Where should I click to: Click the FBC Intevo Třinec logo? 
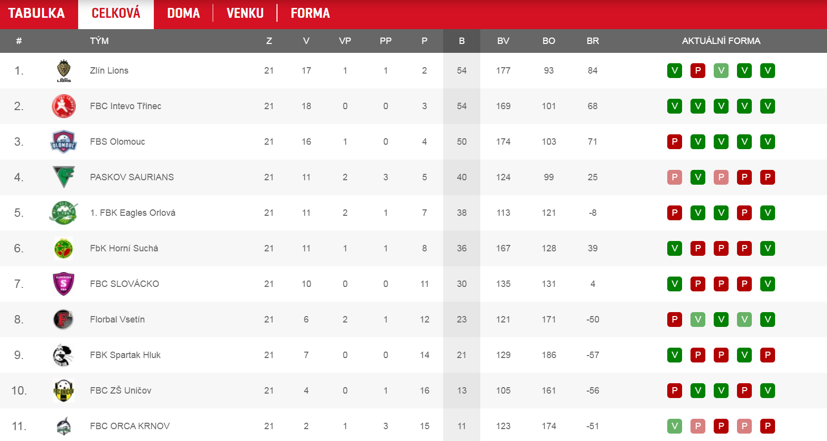tap(64, 106)
